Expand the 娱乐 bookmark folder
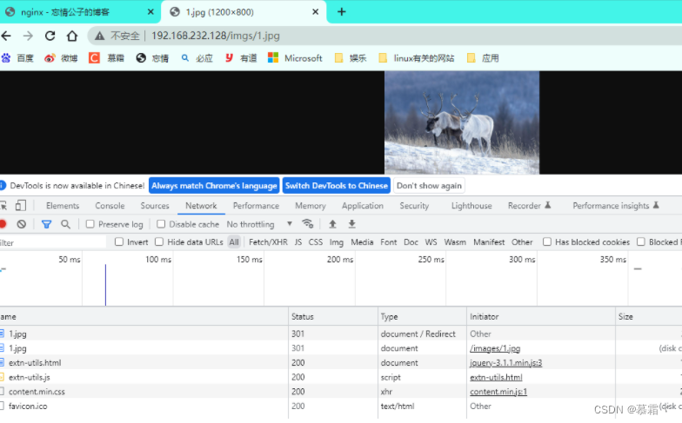Viewport: 682px width, 423px height. pos(351,58)
